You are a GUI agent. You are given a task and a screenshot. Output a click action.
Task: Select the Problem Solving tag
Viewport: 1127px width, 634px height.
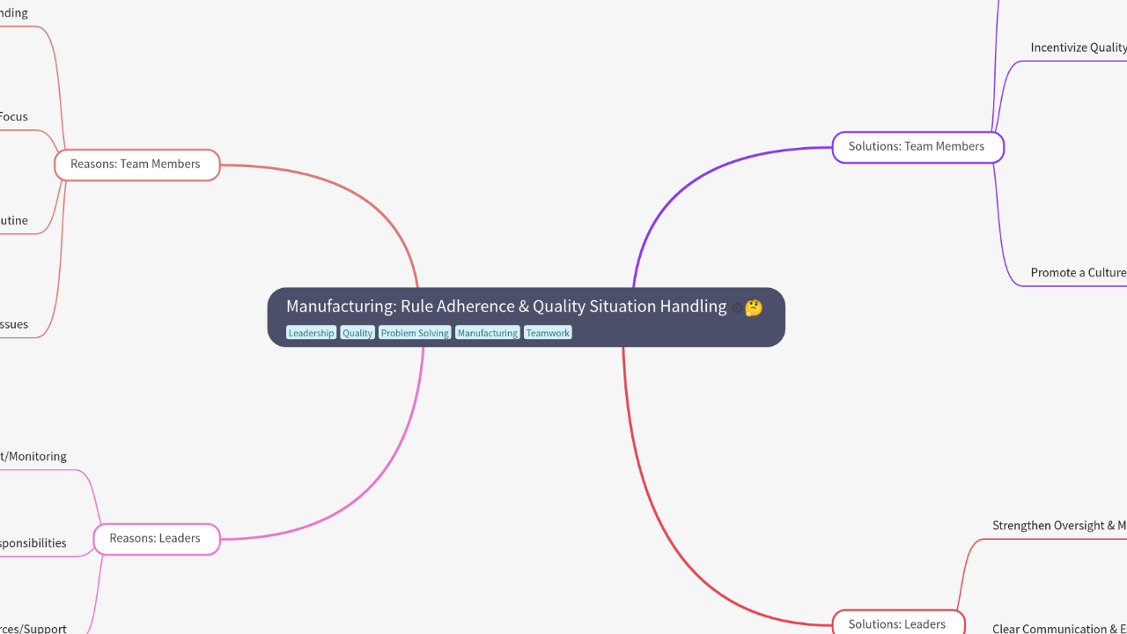pyautogui.click(x=415, y=333)
